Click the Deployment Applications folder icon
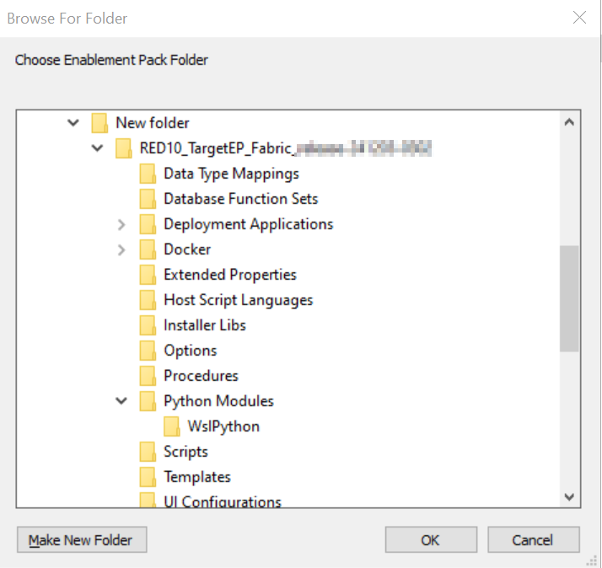Image resolution: width=602 pixels, height=568 pixels. 148,224
